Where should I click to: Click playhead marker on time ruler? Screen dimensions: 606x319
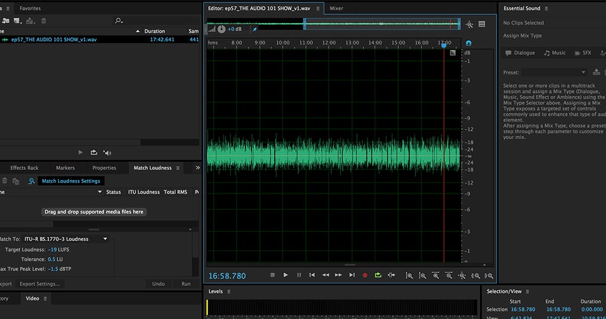[444, 46]
